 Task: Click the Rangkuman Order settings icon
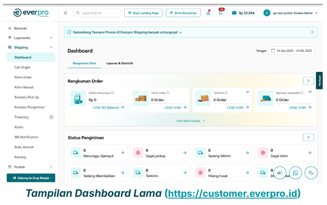tap(308, 80)
